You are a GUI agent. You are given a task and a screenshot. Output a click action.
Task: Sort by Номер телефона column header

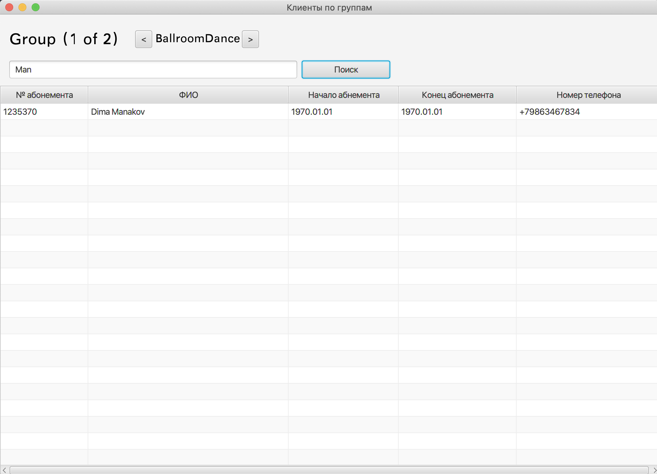tap(587, 95)
